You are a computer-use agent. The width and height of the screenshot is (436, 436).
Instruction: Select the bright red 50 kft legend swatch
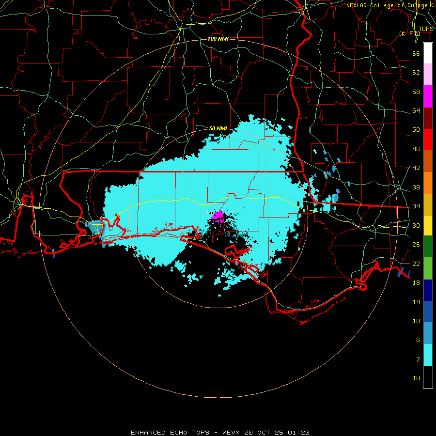click(428, 140)
